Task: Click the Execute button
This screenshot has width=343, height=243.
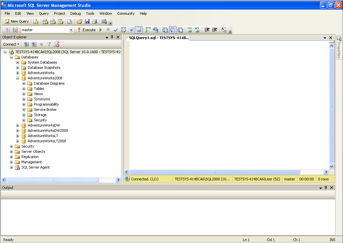Action: coord(86,30)
